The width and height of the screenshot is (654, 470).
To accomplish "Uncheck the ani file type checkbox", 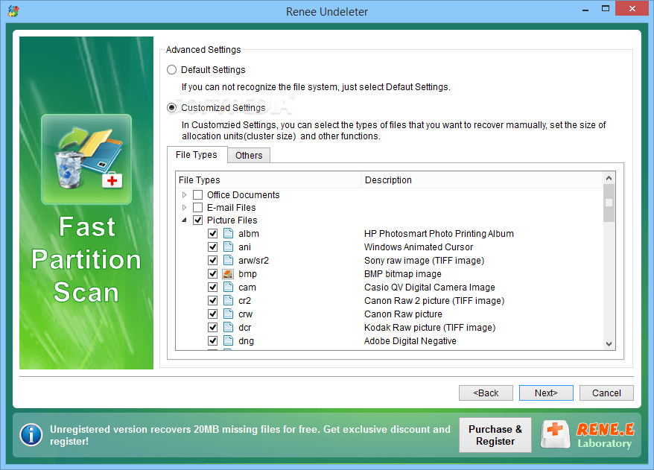I will point(213,247).
